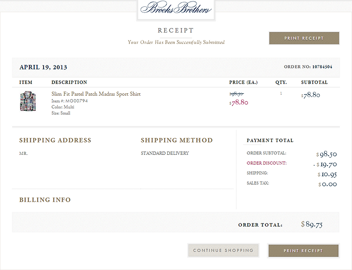Click the bottom Print Receipt button
The width and height of the screenshot is (352, 270).
(x=303, y=250)
